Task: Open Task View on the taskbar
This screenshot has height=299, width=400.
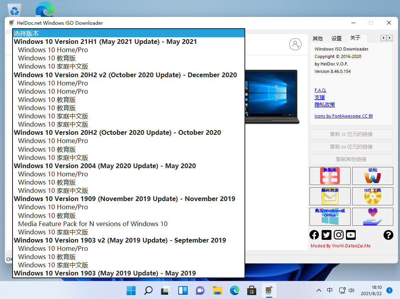Action: click(166, 290)
